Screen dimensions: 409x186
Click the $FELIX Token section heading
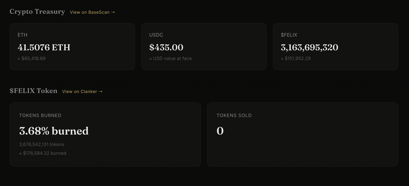pos(34,91)
